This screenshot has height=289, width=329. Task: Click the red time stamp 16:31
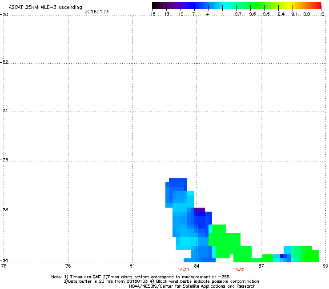coord(183,270)
